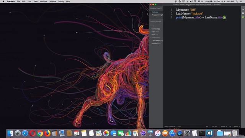Click the linting status circle in status bar
This screenshot has height=138, width=245.
point(230,127)
